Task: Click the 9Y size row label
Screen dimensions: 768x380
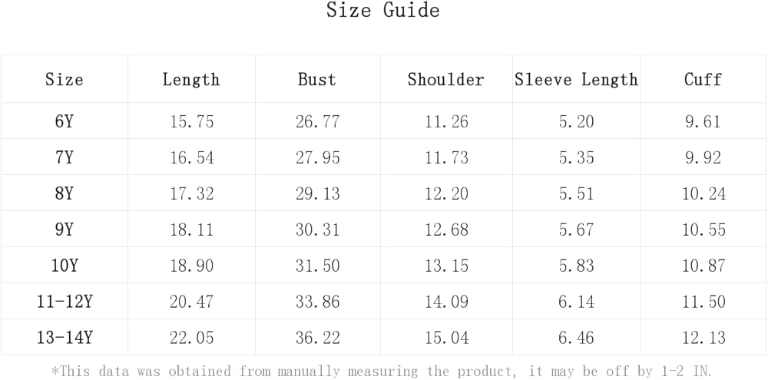Action: click(x=64, y=230)
